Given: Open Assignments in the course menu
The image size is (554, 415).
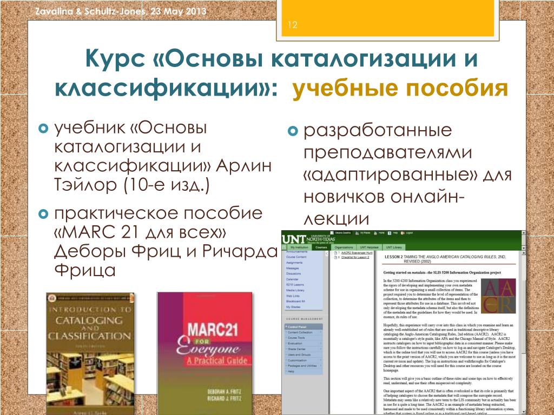Looking at the screenshot, I should coord(294,263).
